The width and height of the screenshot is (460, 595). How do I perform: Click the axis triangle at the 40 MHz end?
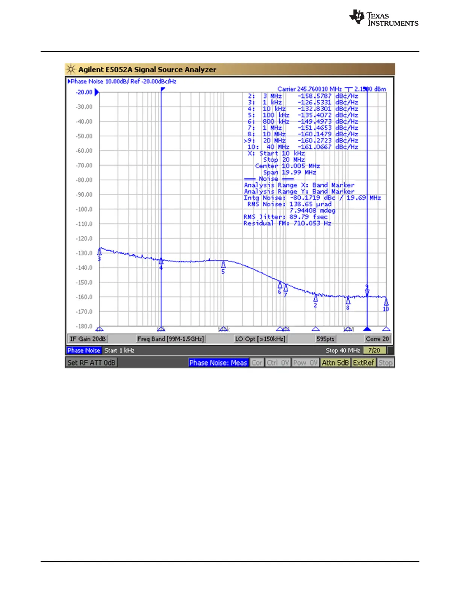coord(386,329)
